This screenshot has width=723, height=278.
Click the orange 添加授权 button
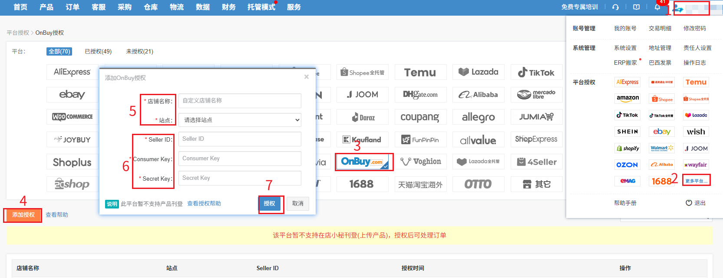point(23,215)
